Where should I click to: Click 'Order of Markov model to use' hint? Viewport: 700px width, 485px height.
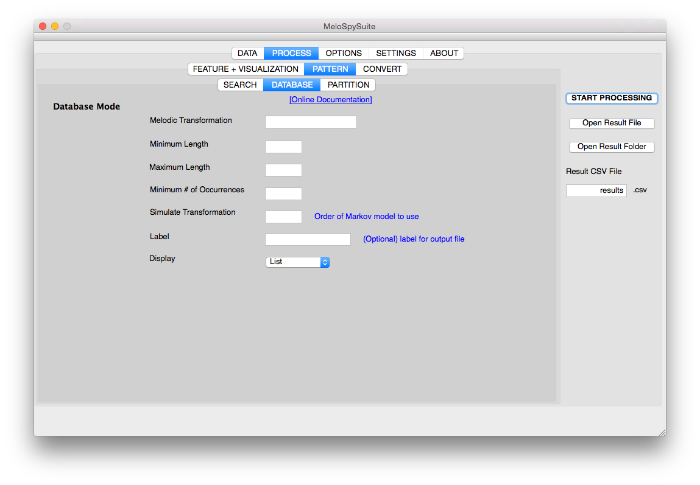point(367,217)
